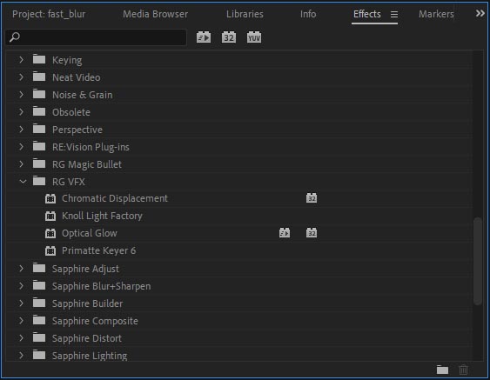Click the Sapphire Blur+Sharpen folder icon
Screen dimensions: 490x380
point(39,286)
